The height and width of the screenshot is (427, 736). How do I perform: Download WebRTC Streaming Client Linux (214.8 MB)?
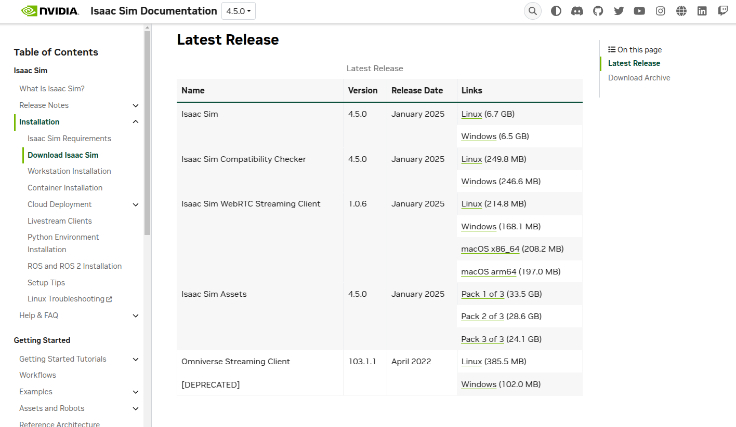pyautogui.click(x=471, y=204)
